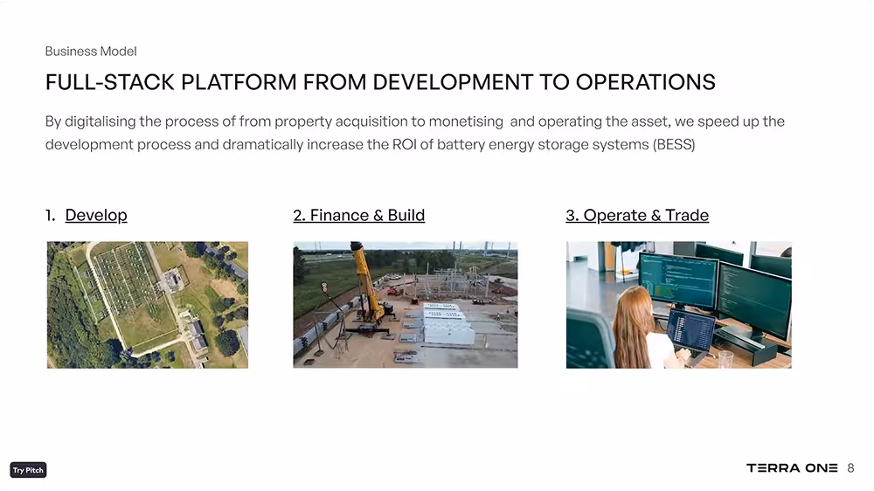Click the Terra One logo

coord(792,468)
